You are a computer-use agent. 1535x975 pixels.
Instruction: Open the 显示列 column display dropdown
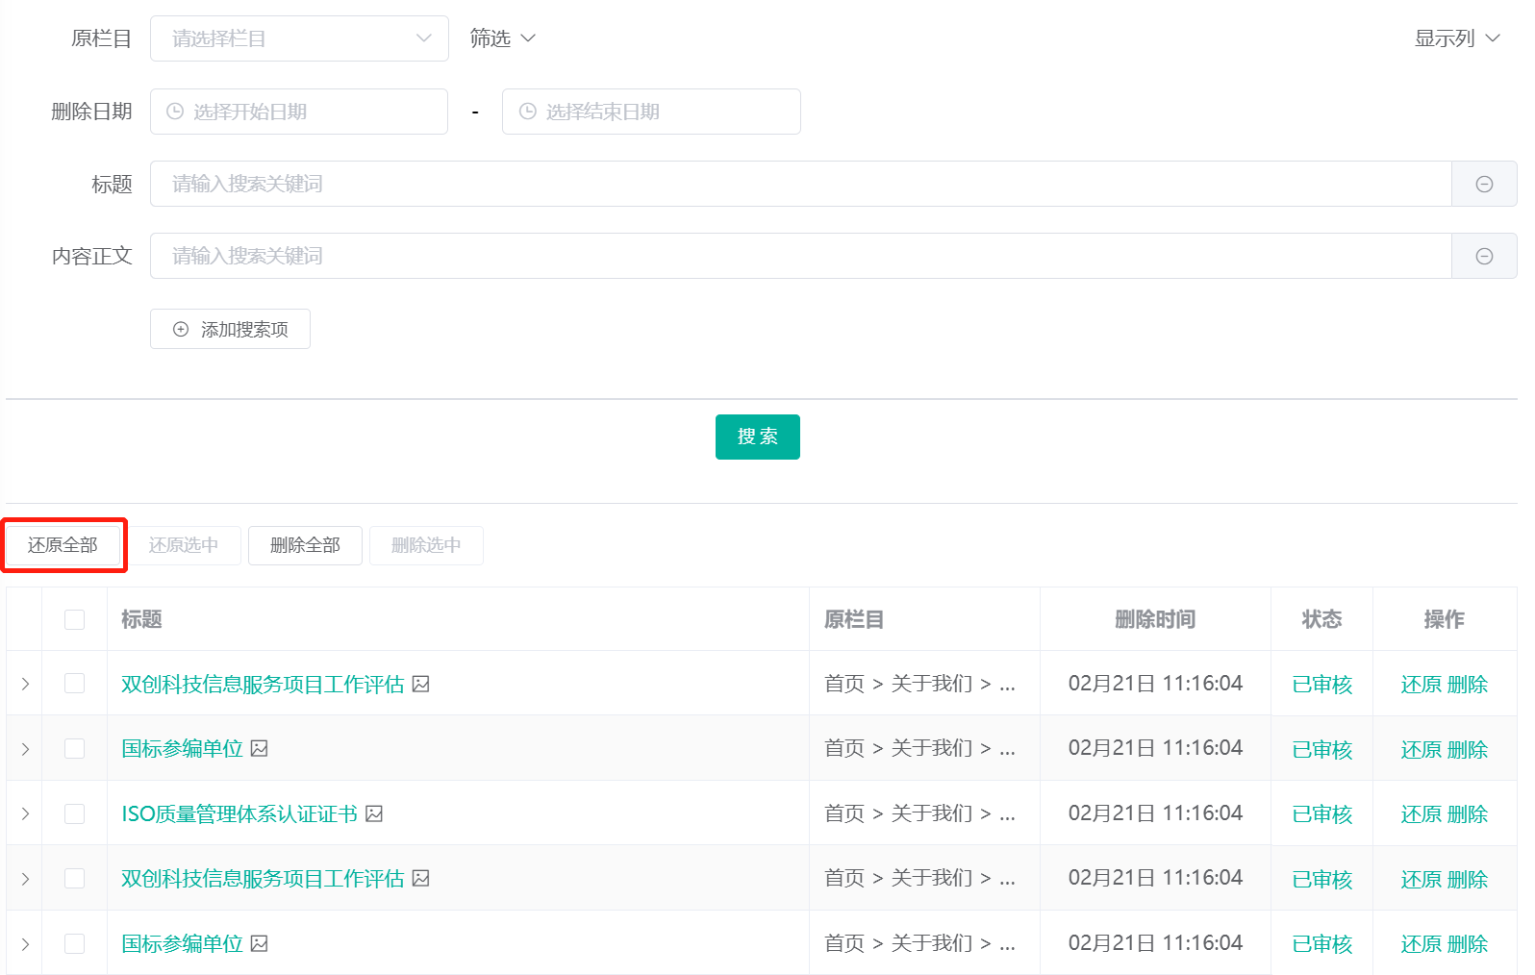click(x=1456, y=38)
